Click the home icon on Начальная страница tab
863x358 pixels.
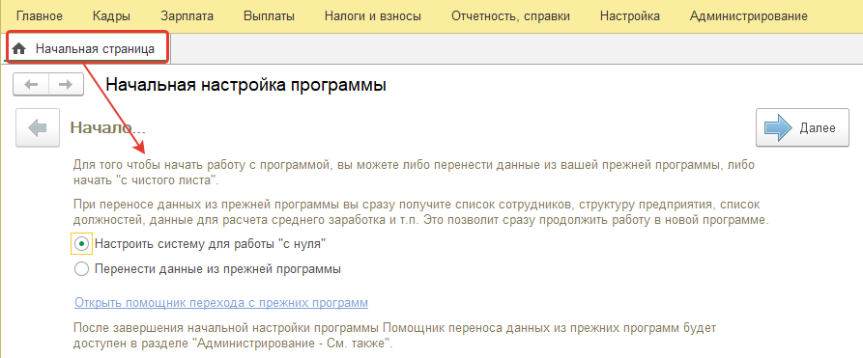pyautogui.click(x=19, y=49)
